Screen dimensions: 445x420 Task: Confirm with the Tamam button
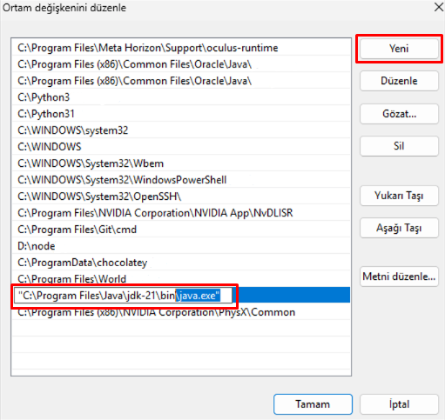[313, 404]
